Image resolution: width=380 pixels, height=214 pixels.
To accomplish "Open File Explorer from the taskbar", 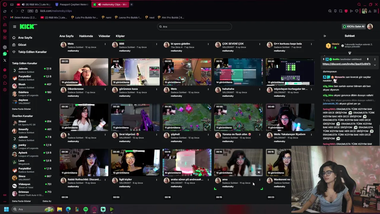I will 60,210.
